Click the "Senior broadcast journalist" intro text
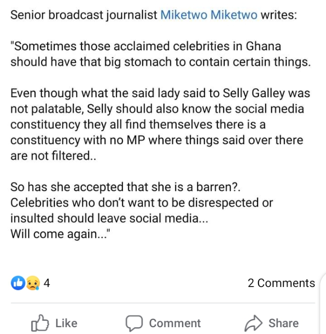 (85, 15)
